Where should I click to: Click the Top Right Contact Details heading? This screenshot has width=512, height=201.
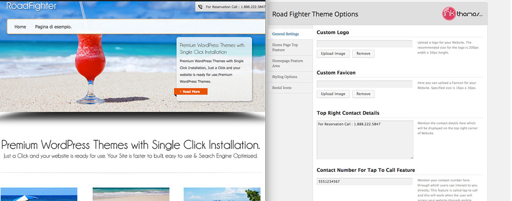click(x=348, y=113)
